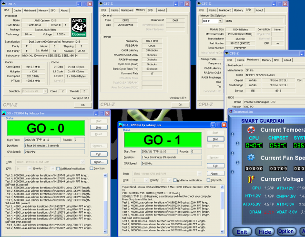The height and width of the screenshot is (237, 305).
Task: Click the SPD CPU-Z window title icon
Action: click(199, 3)
